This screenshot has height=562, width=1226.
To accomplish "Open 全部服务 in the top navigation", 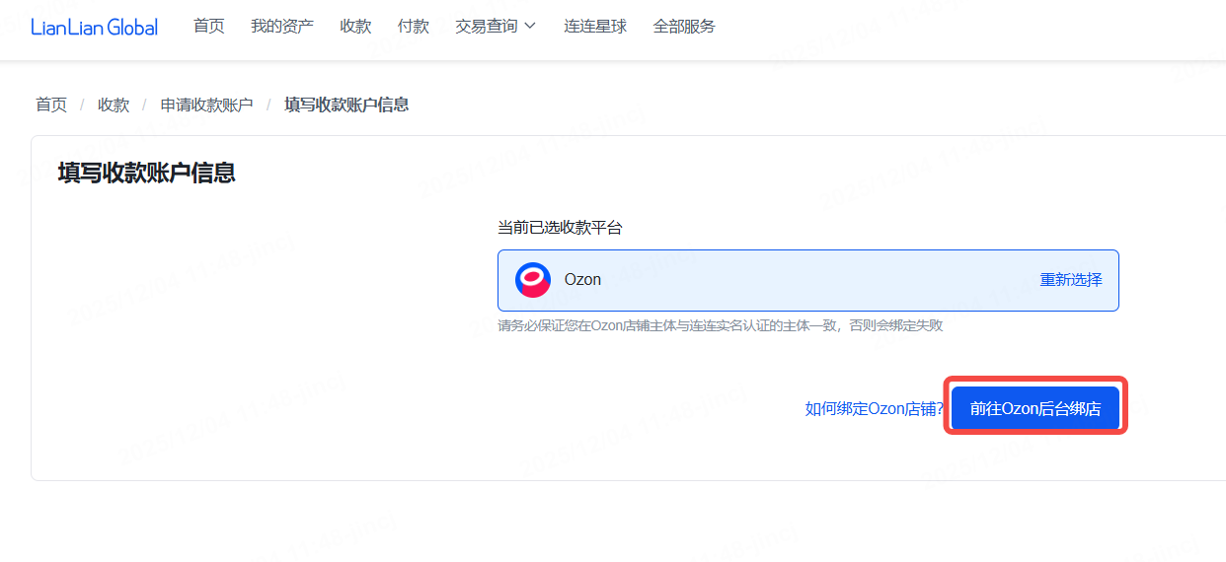I will [684, 27].
